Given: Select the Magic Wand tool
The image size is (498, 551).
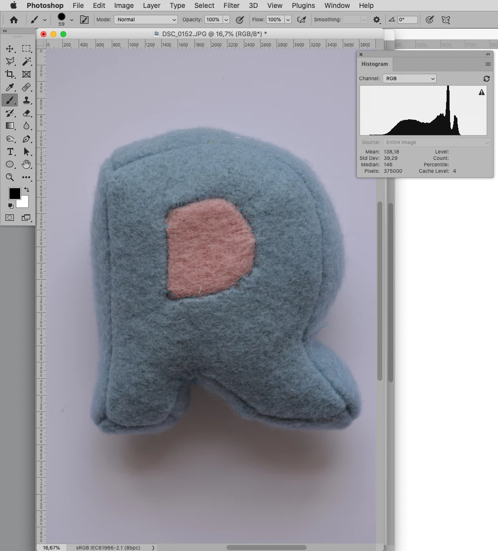Looking at the screenshot, I should (26, 61).
